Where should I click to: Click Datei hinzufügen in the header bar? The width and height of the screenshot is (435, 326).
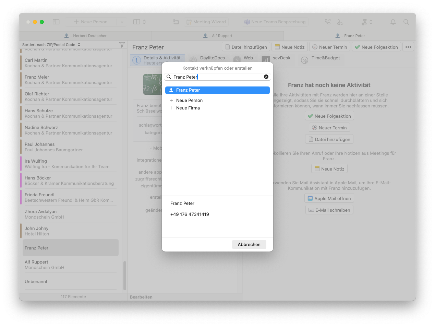246,47
